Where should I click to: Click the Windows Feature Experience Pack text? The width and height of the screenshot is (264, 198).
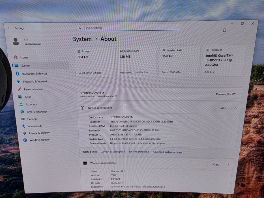138,187
